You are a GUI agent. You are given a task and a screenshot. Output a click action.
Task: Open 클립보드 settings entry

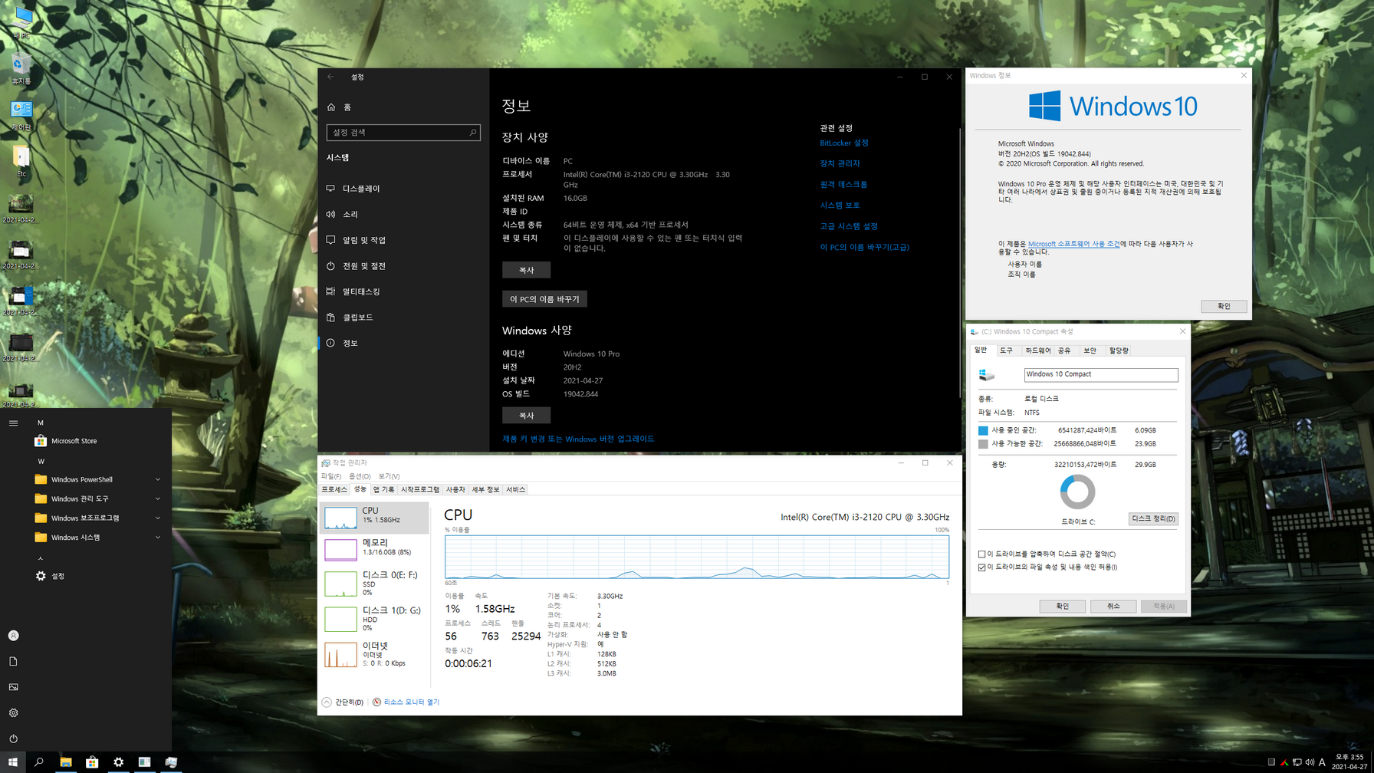pyautogui.click(x=403, y=317)
